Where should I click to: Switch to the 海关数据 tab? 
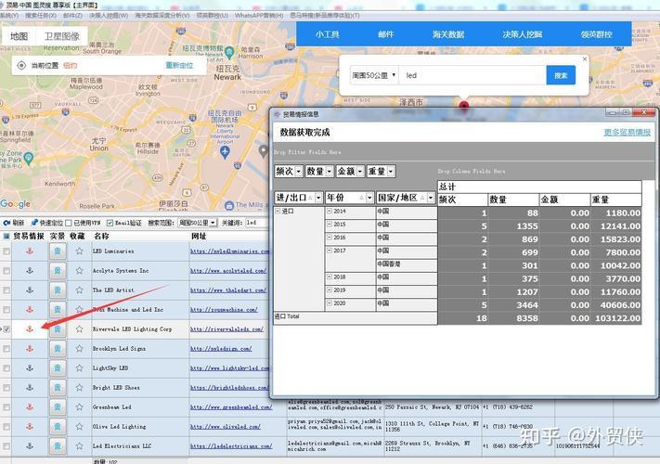click(448, 34)
